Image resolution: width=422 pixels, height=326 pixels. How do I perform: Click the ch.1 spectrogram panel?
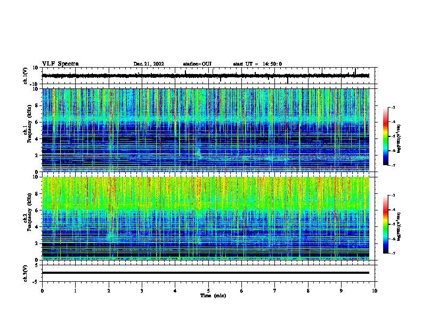click(206, 130)
